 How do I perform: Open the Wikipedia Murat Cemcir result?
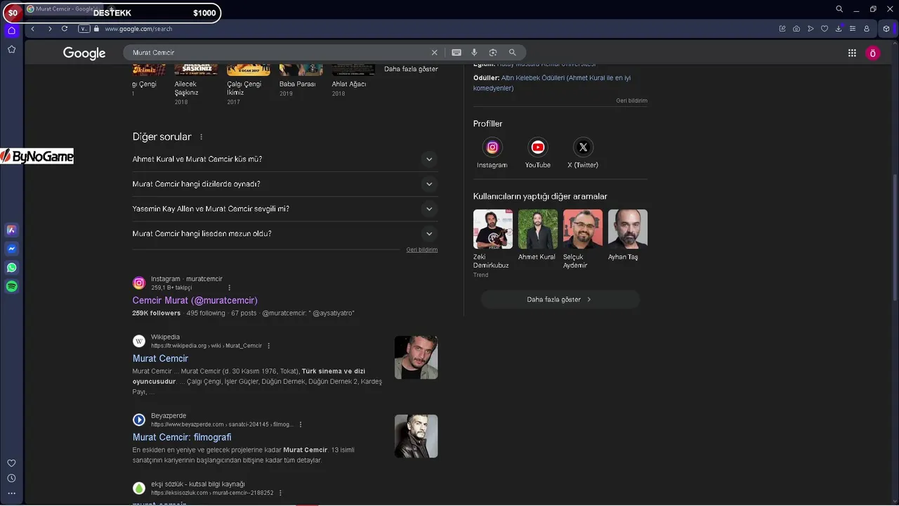[160, 358]
